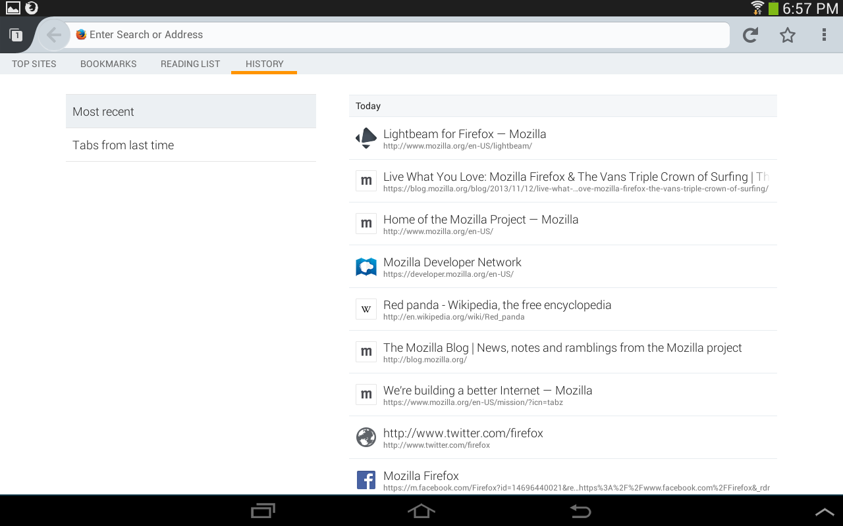Click the Wikipedia favicon for Red panda
The image size is (843, 526).
coord(366,309)
